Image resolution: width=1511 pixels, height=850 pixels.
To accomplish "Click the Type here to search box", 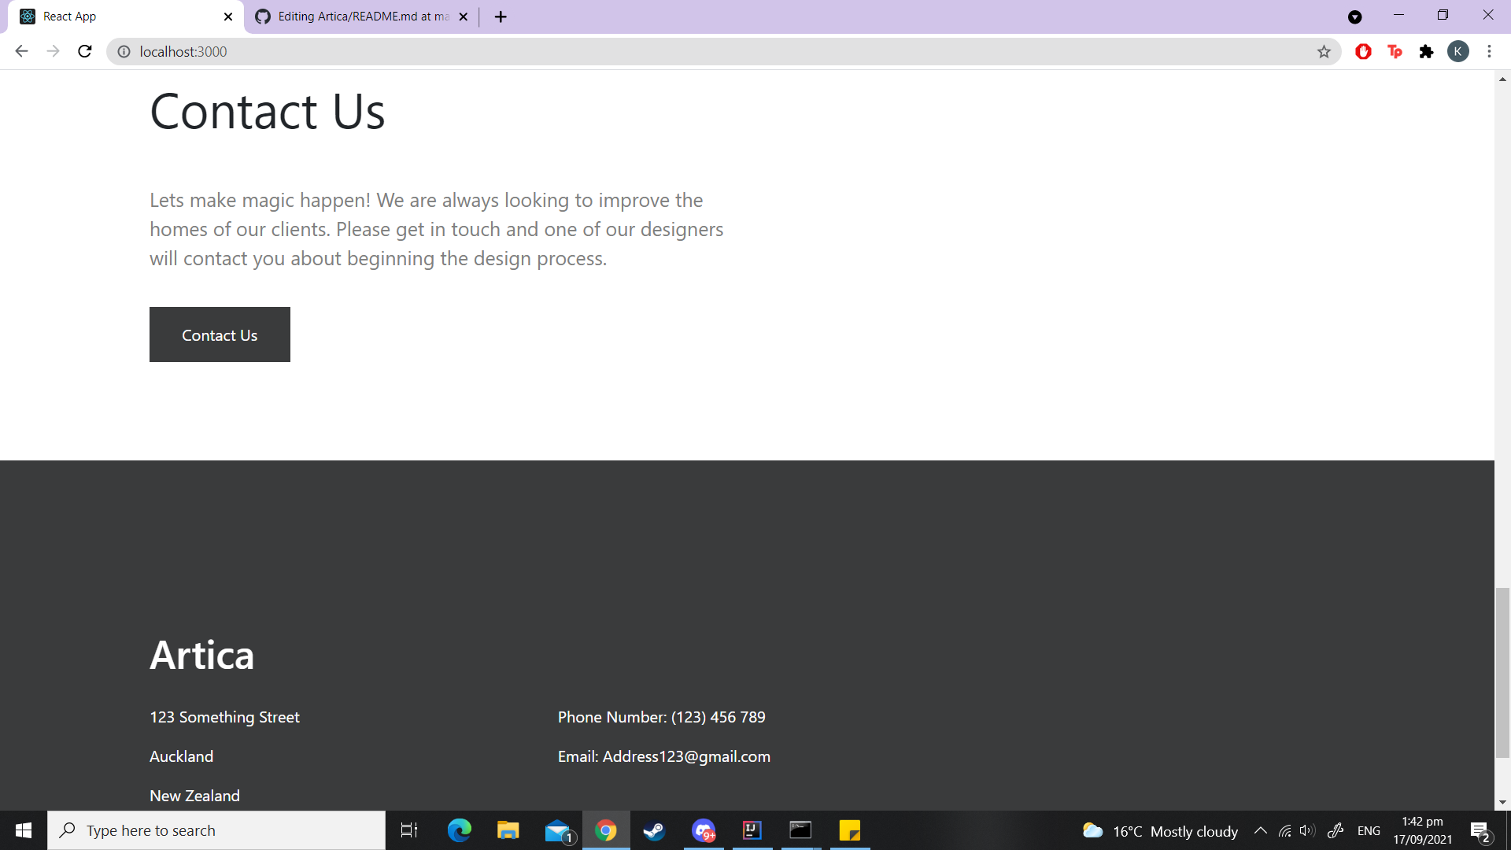I will pos(216,830).
